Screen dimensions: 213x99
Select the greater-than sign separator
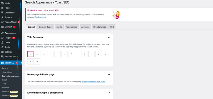coord(37,61)
